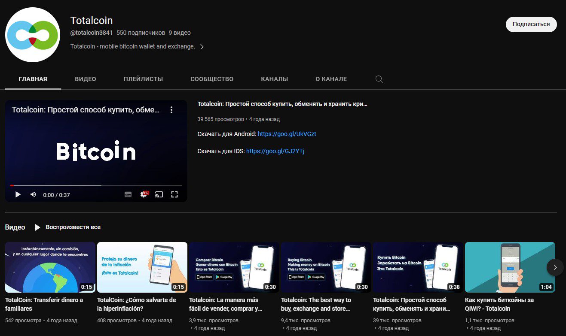The image size is (566, 336).
Task: Go to the СООБЩЕСТВО tab
Action: coord(212,79)
